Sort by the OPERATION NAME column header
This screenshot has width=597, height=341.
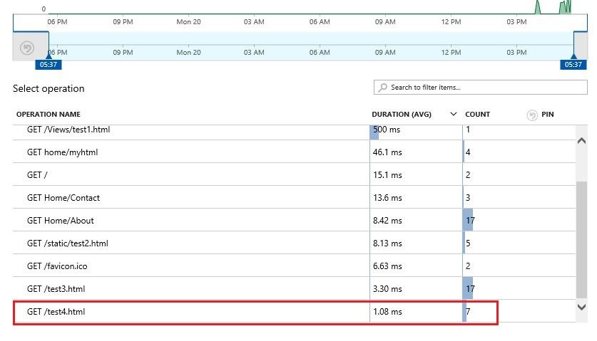[49, 115]
